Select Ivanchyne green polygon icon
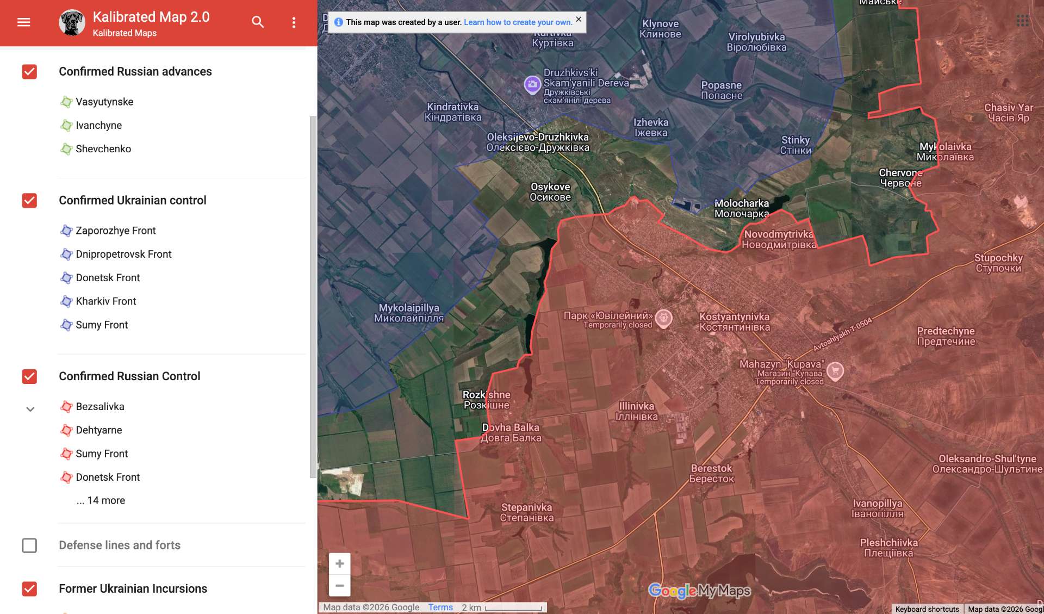Viewport: 1044px width, 614px height. click(x=66, y=126)
